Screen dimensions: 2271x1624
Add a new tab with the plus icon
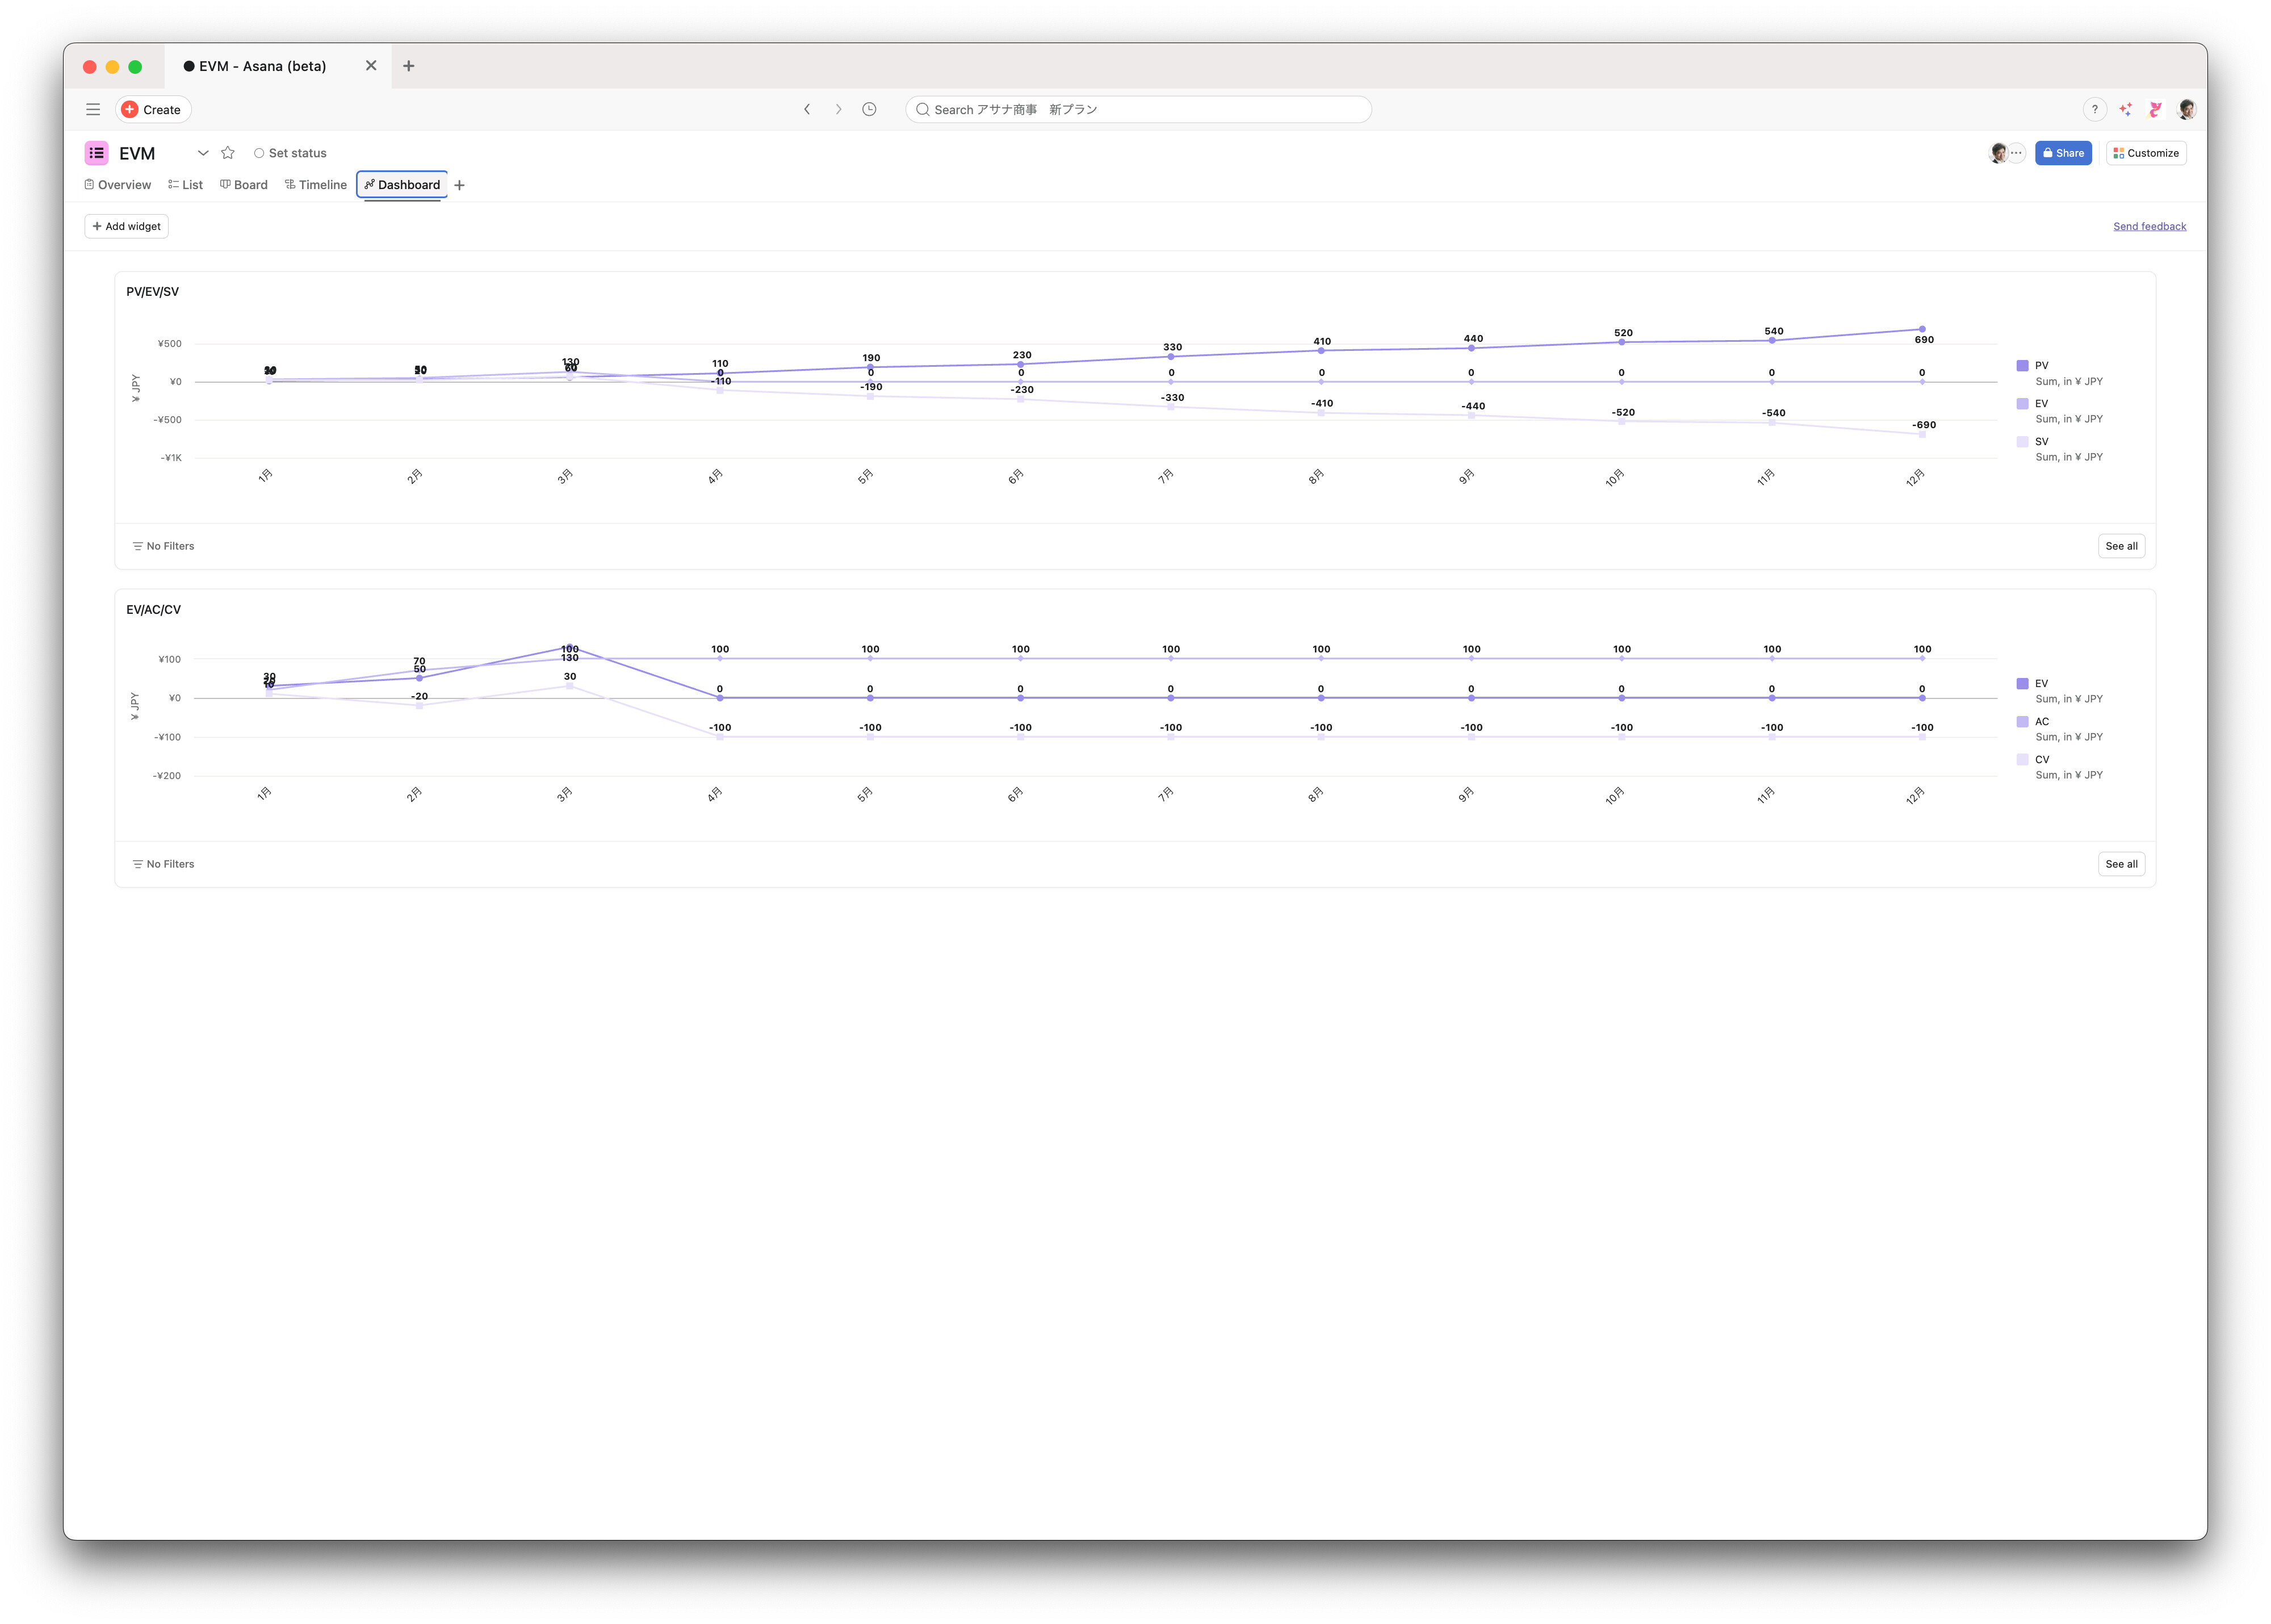pos(459,185)
